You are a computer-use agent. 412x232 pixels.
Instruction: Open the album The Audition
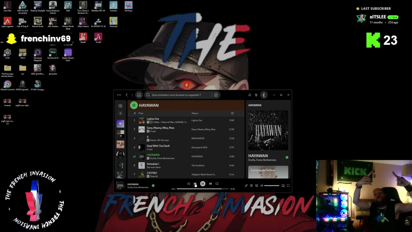coord(198,166)
